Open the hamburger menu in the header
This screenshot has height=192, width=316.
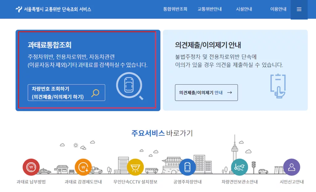point(299,9)
